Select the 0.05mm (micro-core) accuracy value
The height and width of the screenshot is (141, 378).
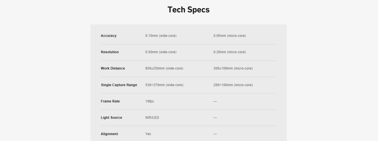click(230, 36)
